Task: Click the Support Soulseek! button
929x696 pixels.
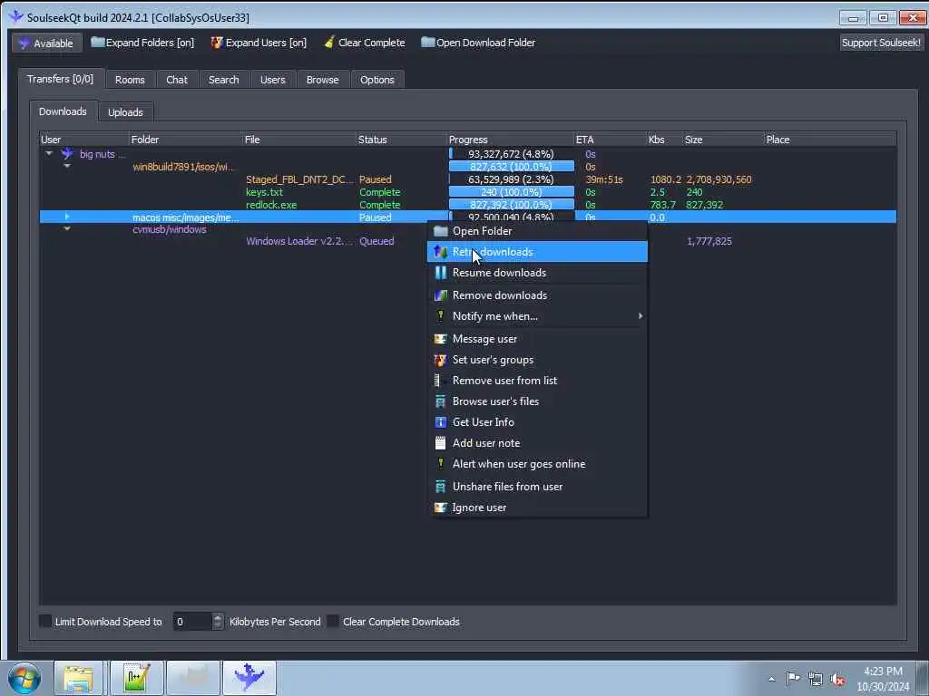Action: coord(881,43)
